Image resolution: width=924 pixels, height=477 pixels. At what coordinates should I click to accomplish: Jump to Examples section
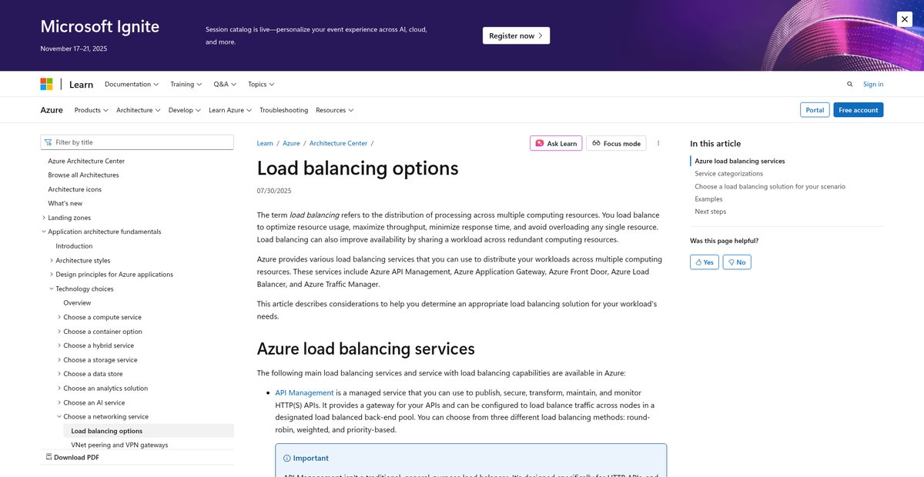coord(708,198)
